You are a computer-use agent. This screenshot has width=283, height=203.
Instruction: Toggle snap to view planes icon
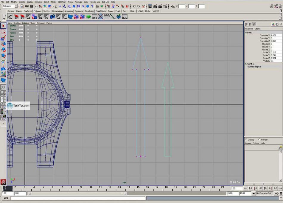coord(122,6)
